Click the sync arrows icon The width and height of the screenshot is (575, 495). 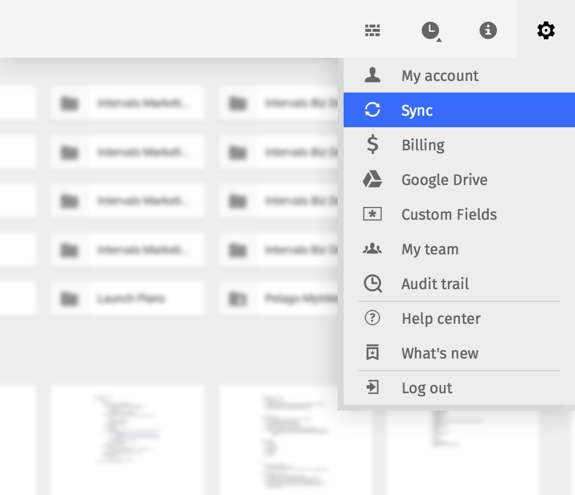372,110
